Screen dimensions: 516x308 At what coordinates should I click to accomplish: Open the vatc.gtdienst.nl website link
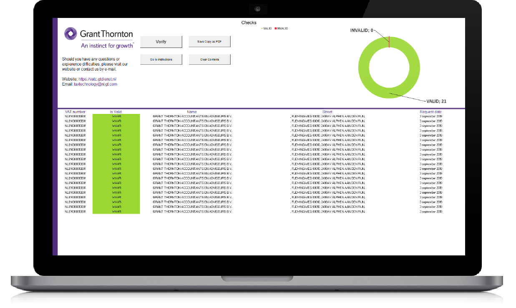click(x=97, y=79)
